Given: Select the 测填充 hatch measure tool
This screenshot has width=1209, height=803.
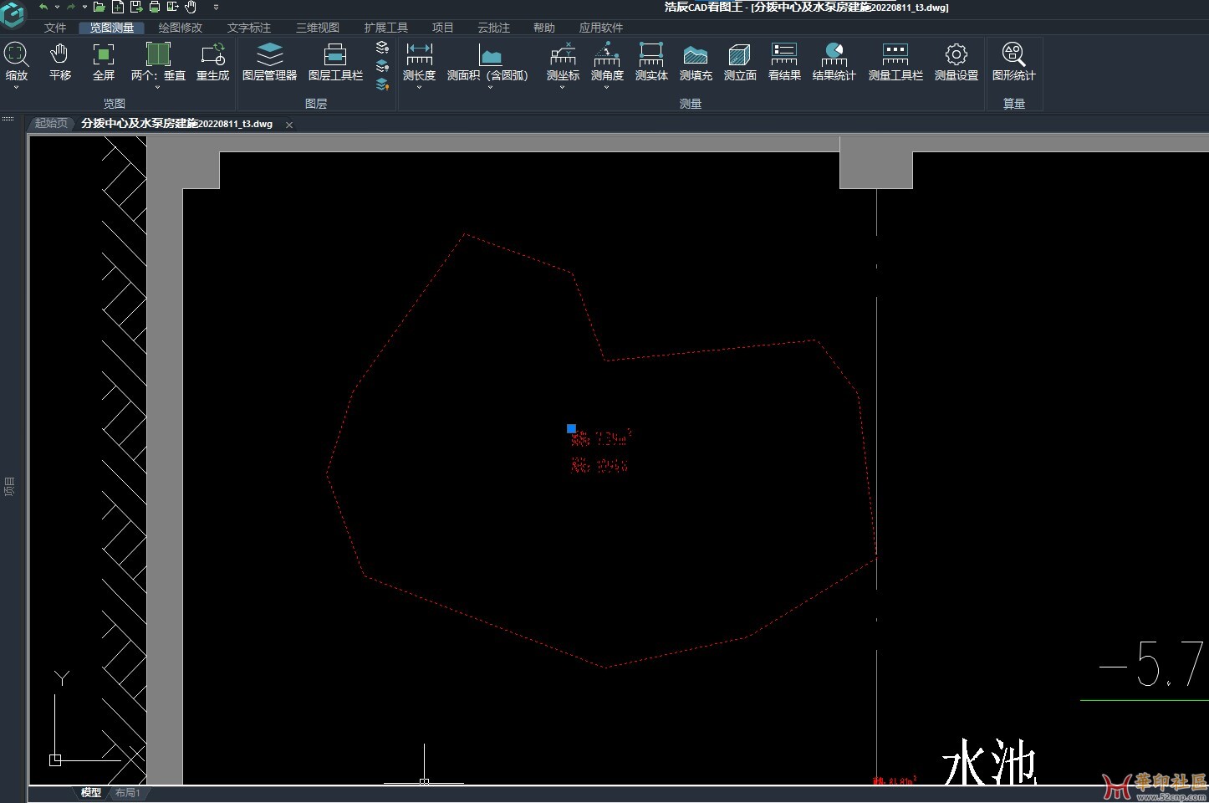Looking at the screenshot, I should [x=696, y=62].
